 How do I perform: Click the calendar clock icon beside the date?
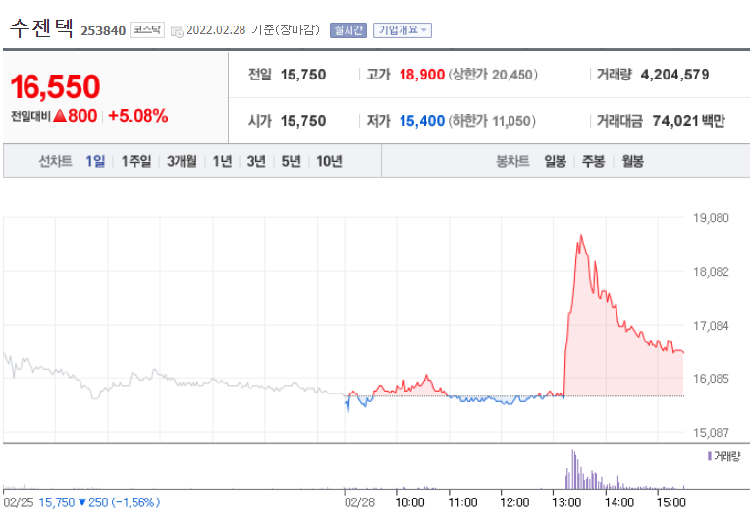coord(177,31)
